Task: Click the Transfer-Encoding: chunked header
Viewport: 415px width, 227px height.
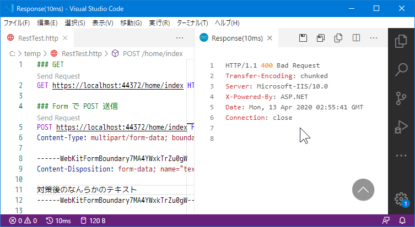Action: 277,76
